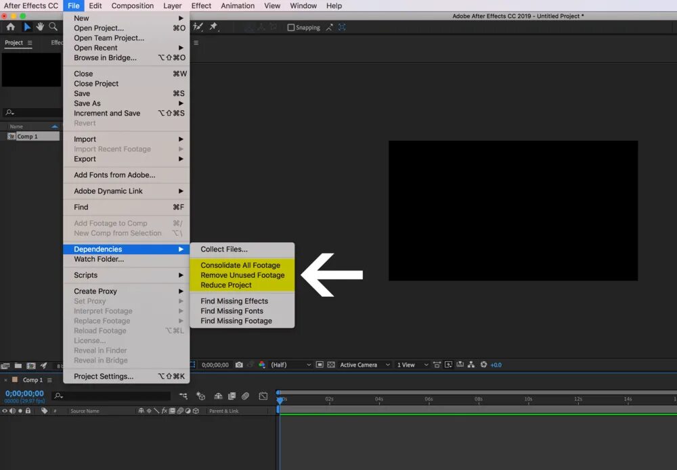This screenshot has width=677, height=470.
Task: Click the rocket icon in Project panel footer
Action: coord(43,366)
